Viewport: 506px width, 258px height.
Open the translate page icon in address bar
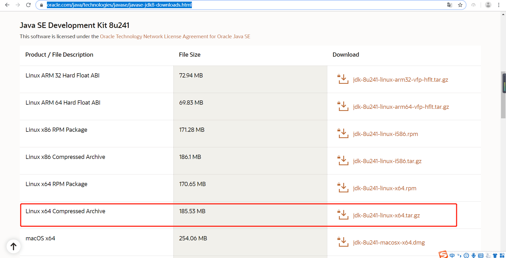tap(450, 5)
